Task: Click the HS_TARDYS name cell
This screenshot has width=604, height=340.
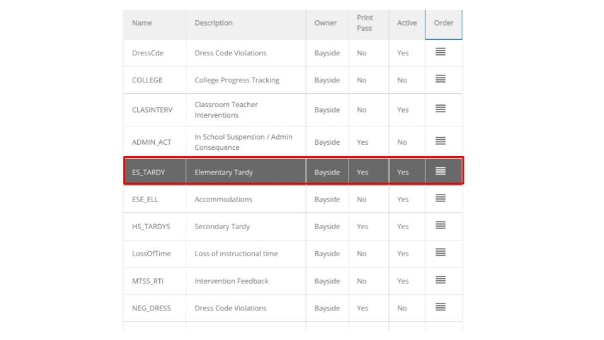Action: (x=151, y=227)
